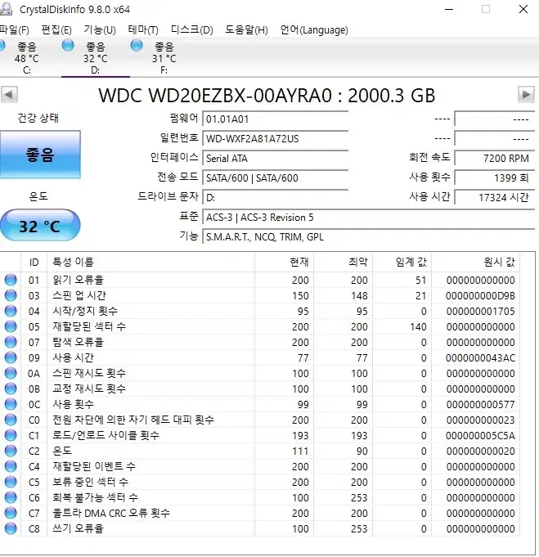Click the 회전 속도 value 7200 RPM

click(495, 159)
